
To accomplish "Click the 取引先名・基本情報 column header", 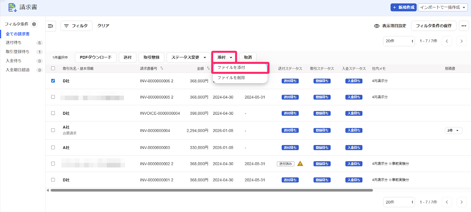I will [78, 69].
